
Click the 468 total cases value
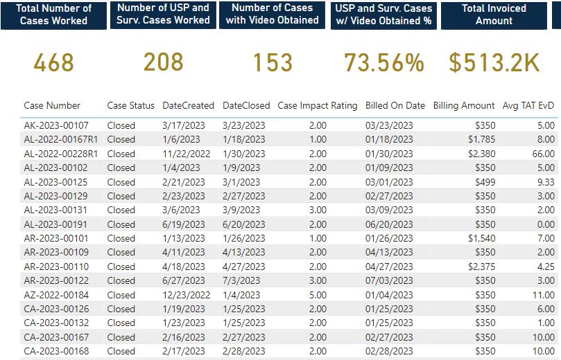click(53, 62)
